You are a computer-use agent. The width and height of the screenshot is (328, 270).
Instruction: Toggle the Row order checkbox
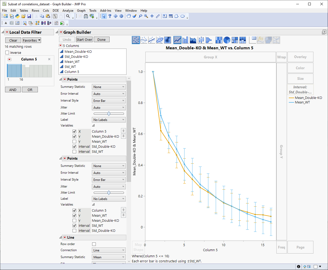click(94, 244)
